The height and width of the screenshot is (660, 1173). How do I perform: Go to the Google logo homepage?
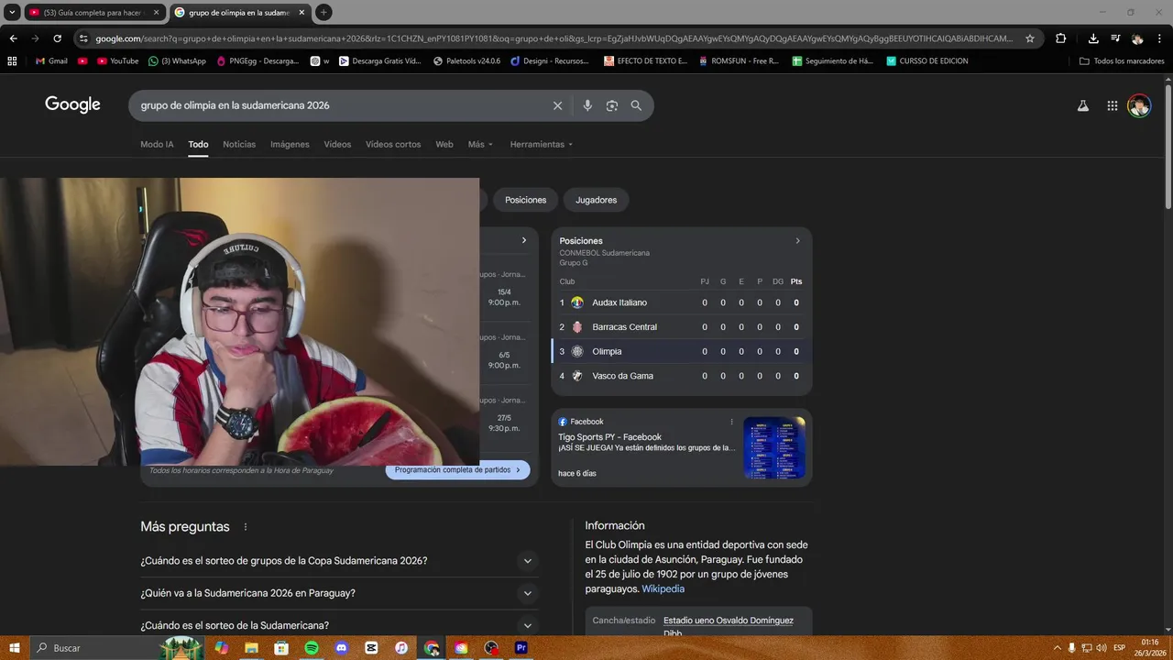(72, 104)
